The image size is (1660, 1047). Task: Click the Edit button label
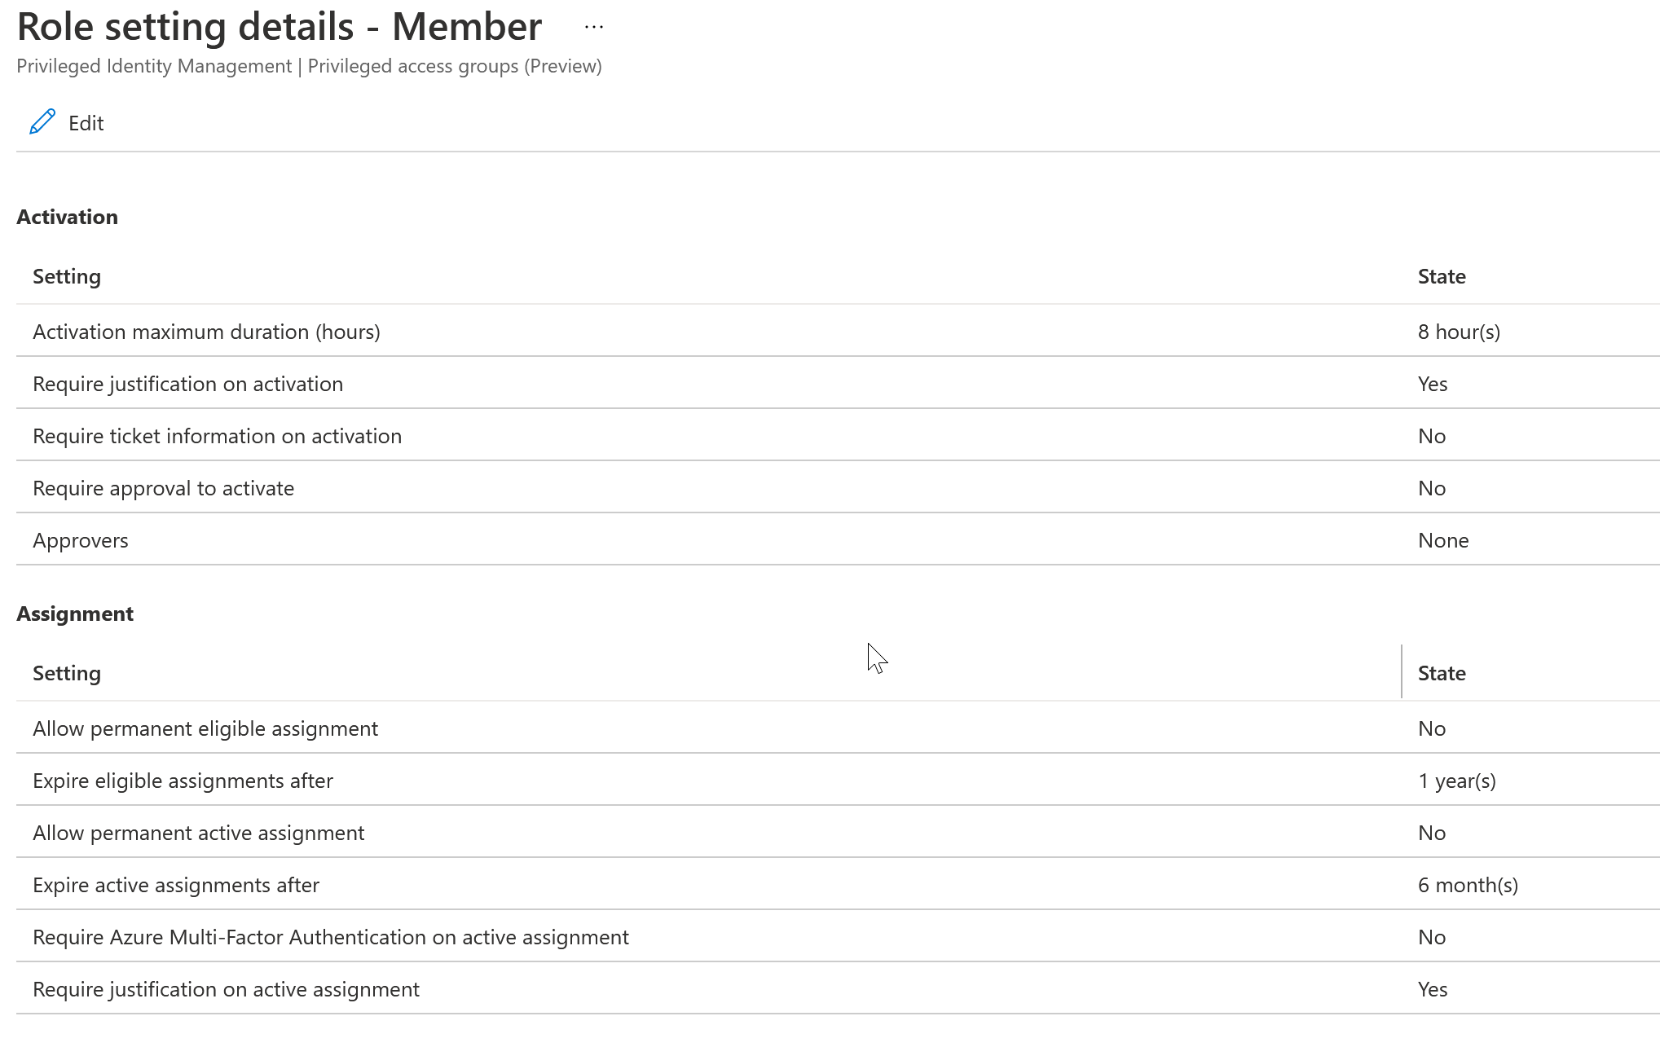(86, 123)
